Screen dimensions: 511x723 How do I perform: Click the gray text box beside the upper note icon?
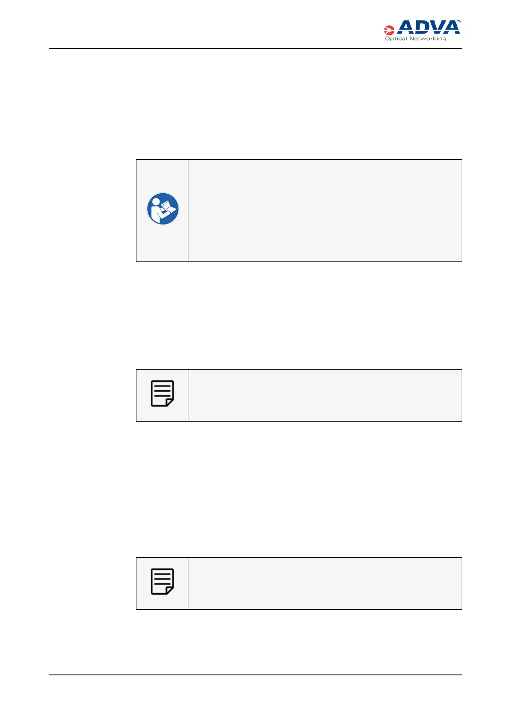point(325,395)
